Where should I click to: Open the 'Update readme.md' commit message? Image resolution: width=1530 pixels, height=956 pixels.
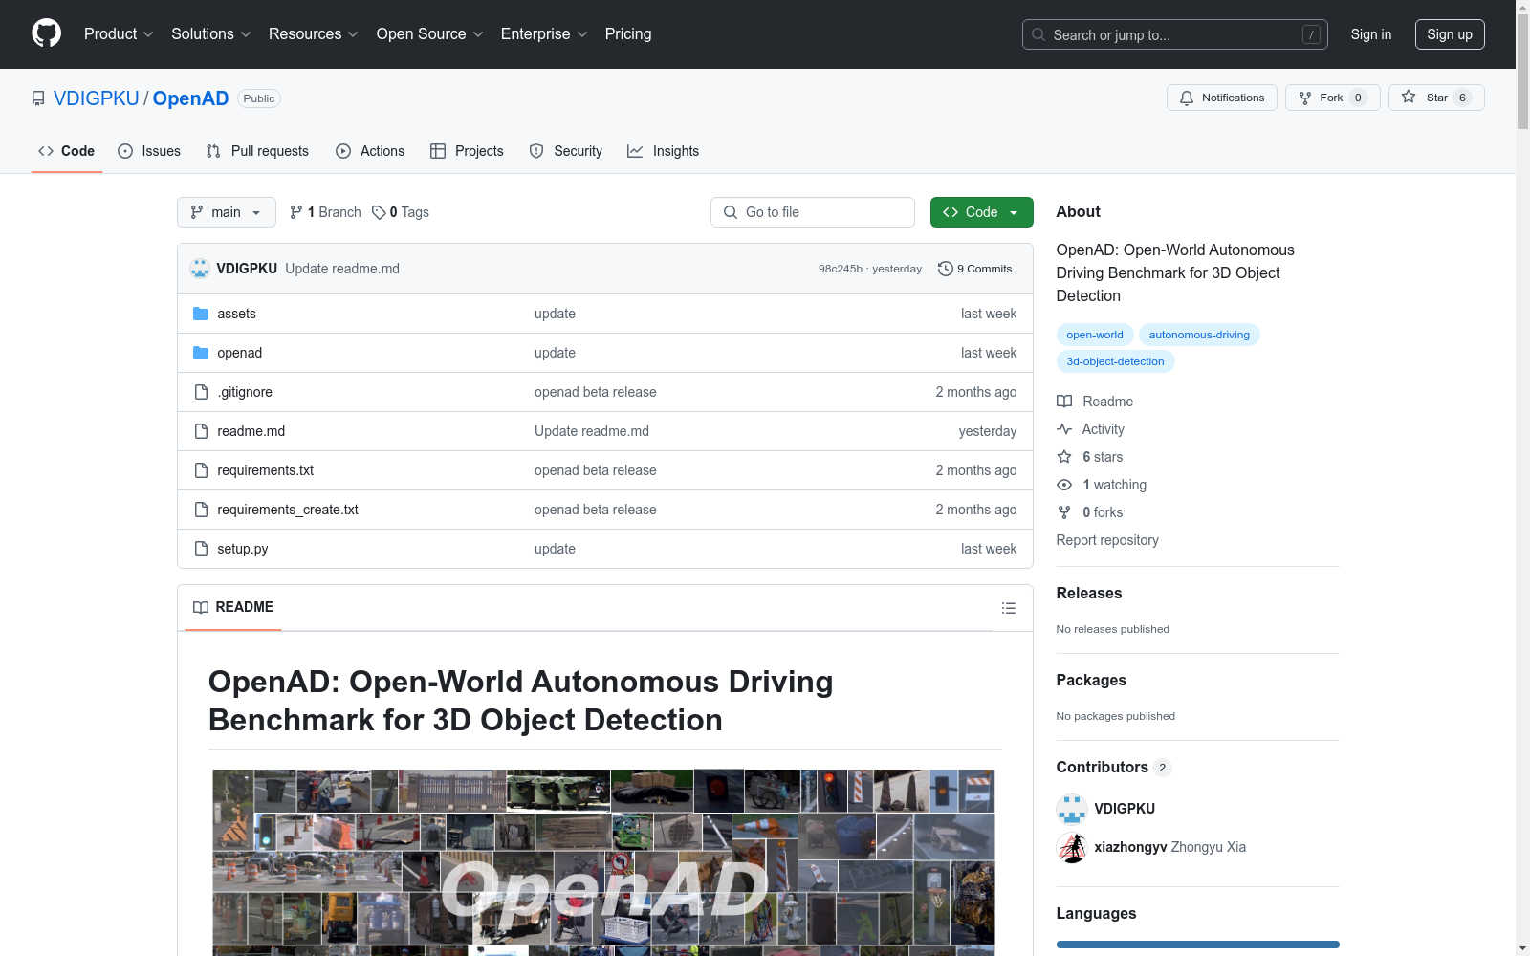(342, 269)
